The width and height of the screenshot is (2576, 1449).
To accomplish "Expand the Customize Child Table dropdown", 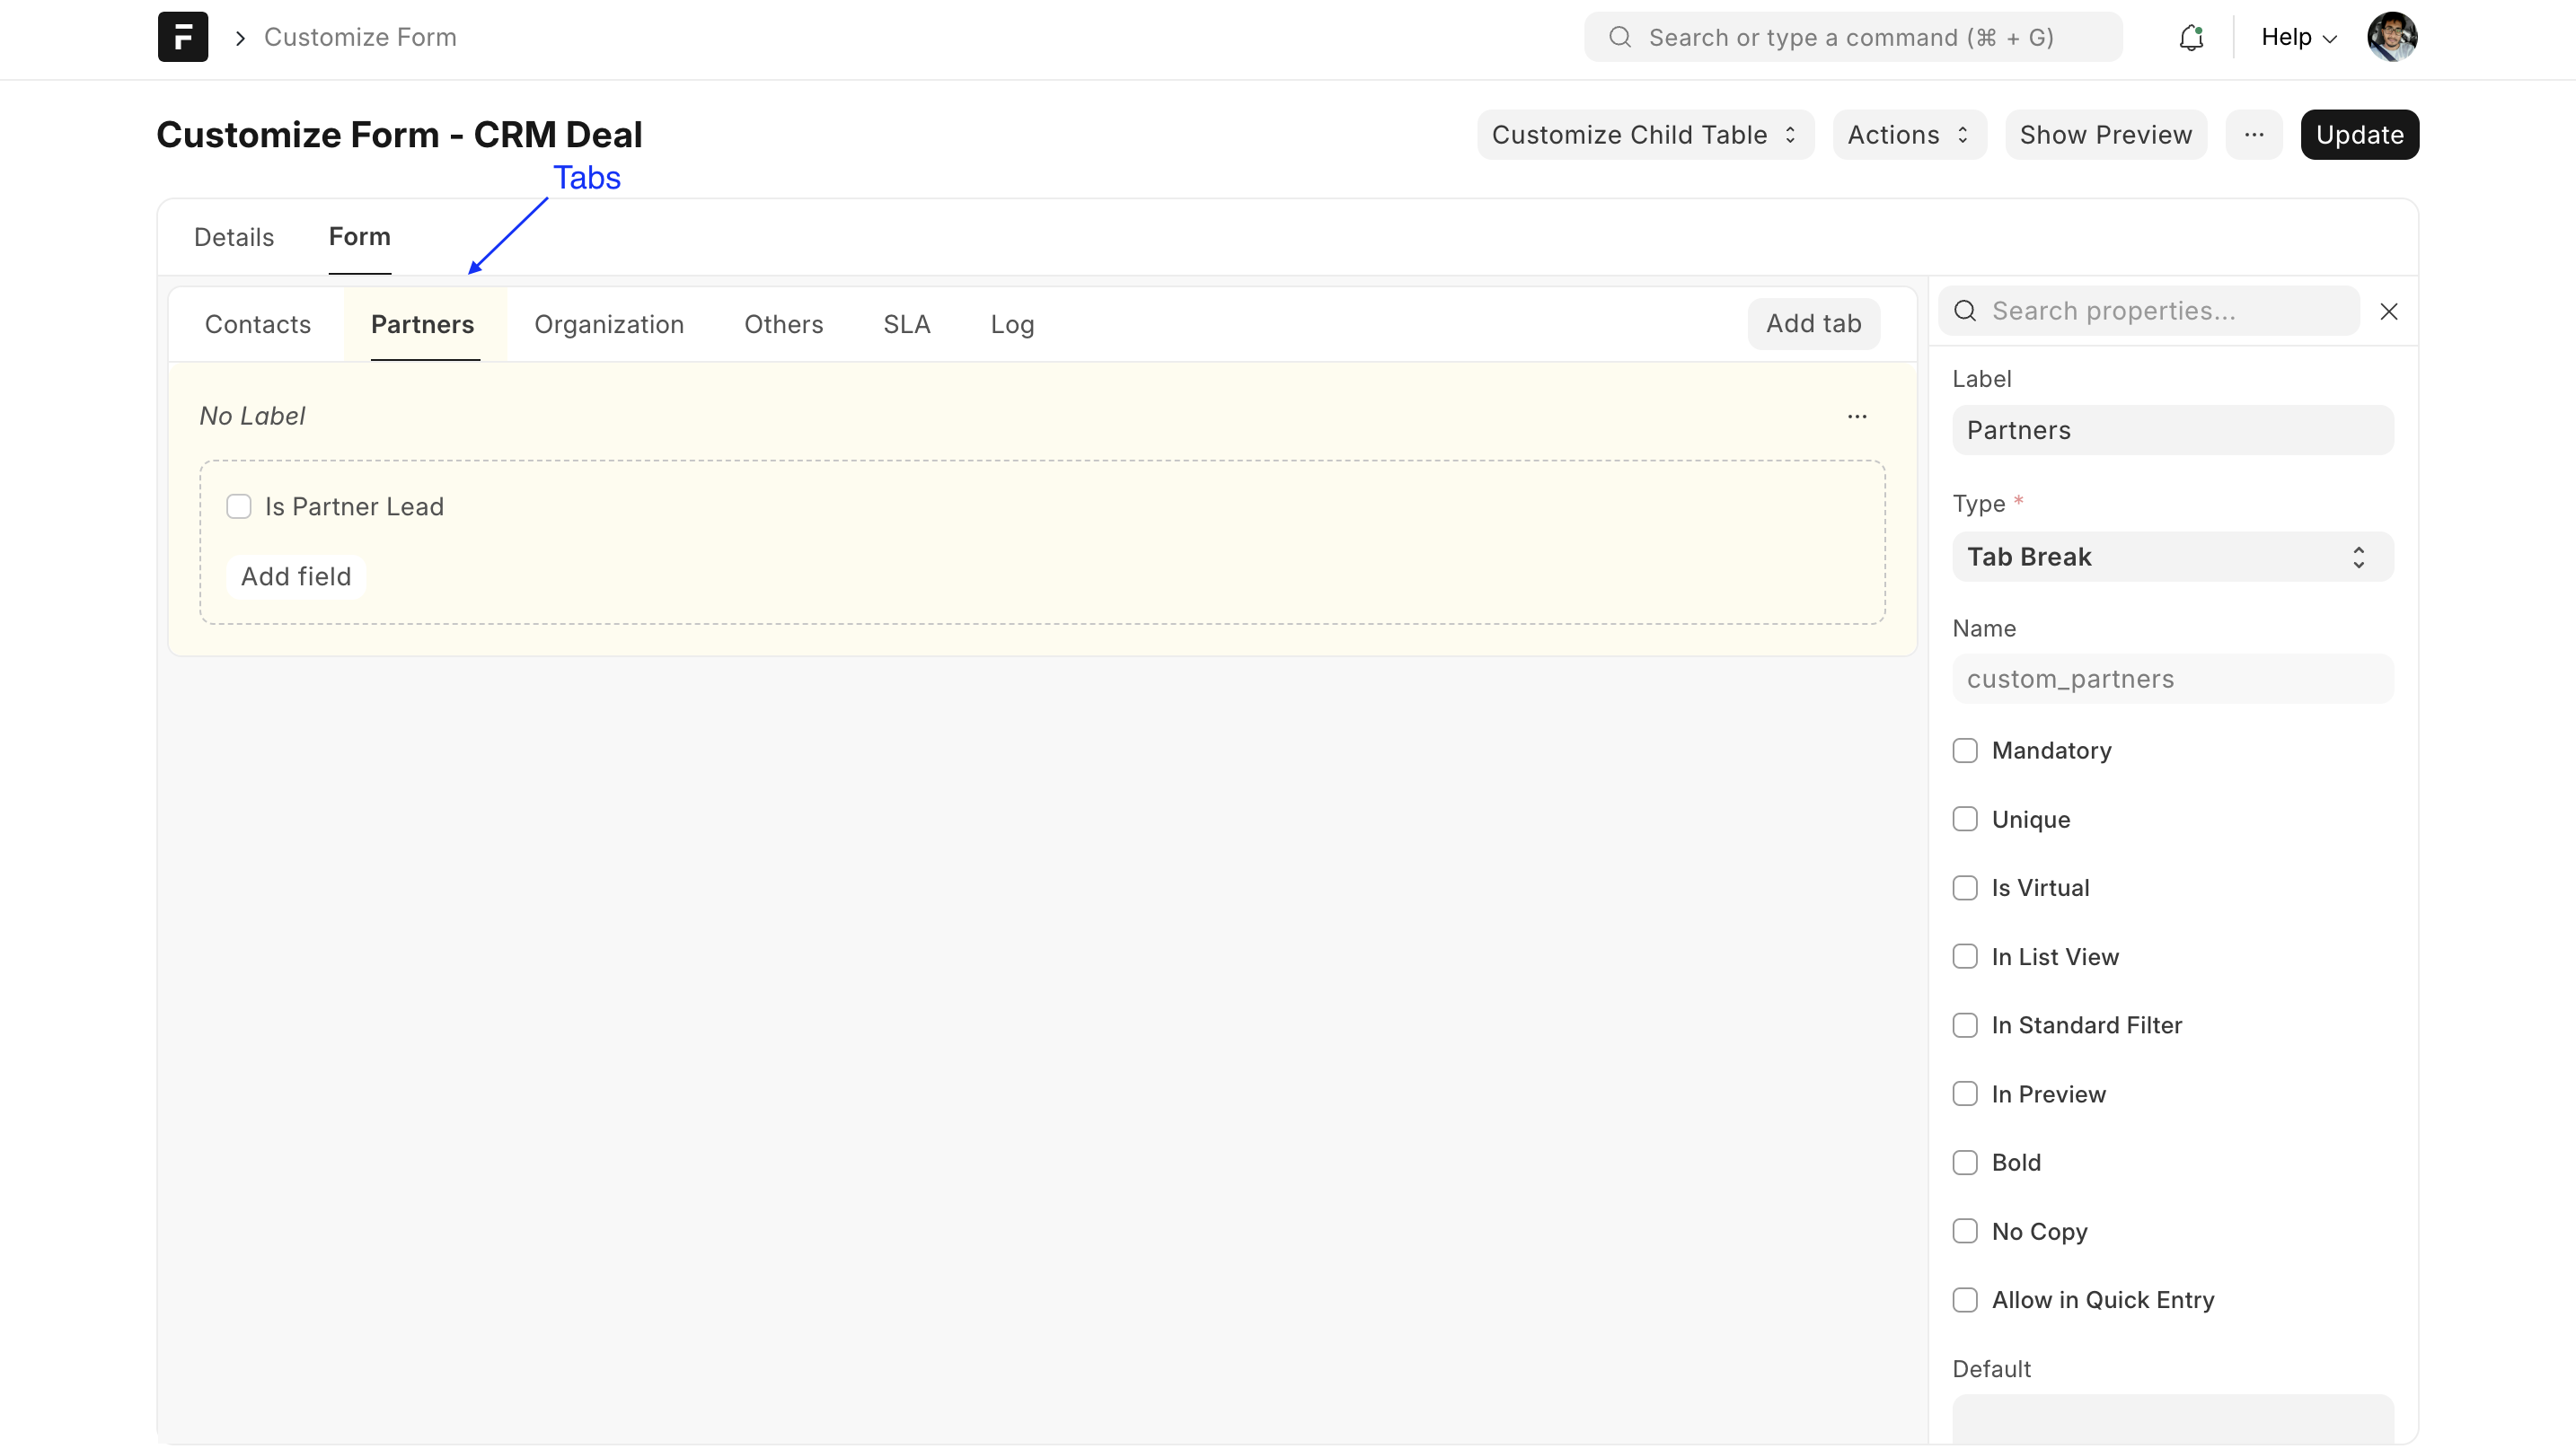I will click(x=1644, y=135).
